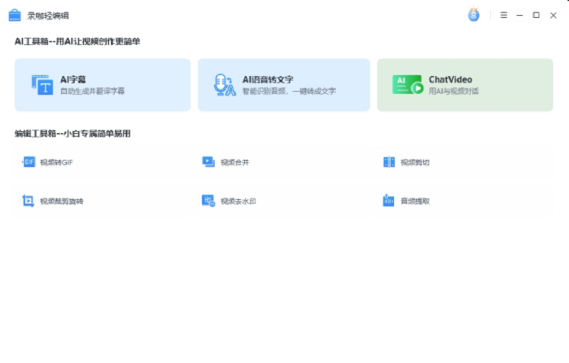569x363 pixels.
Task: Select the 视频合并 merge icon
Action: tap(208, 162)
